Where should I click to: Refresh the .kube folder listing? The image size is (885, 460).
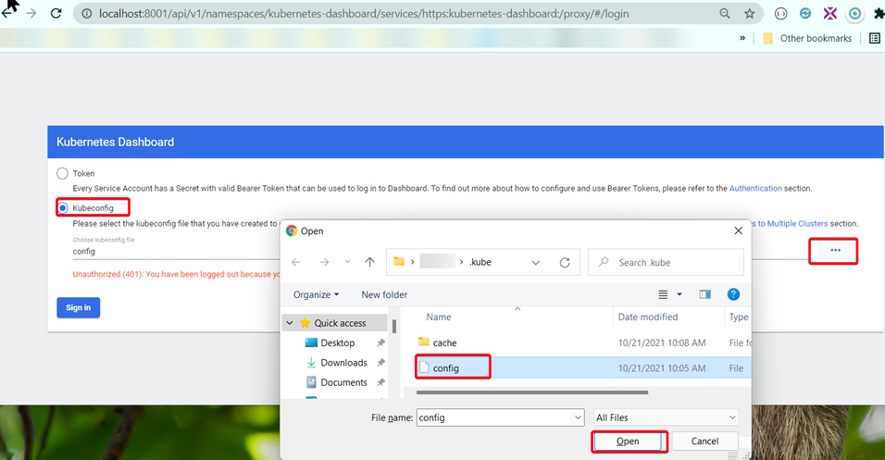tap(565, 263)
